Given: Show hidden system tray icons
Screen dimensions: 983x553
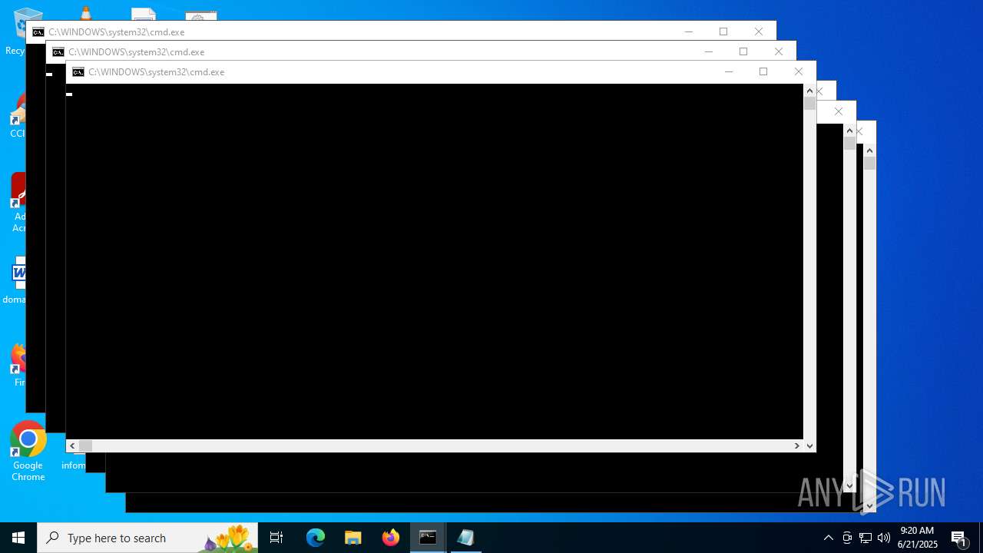Looking at the screenshot, I should pyautogui.click(x=828, y=538).
